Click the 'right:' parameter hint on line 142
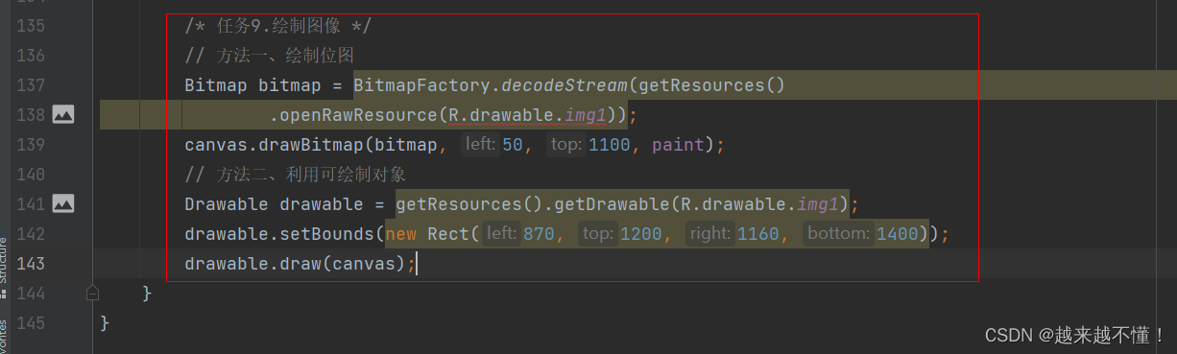 (710, 234)
